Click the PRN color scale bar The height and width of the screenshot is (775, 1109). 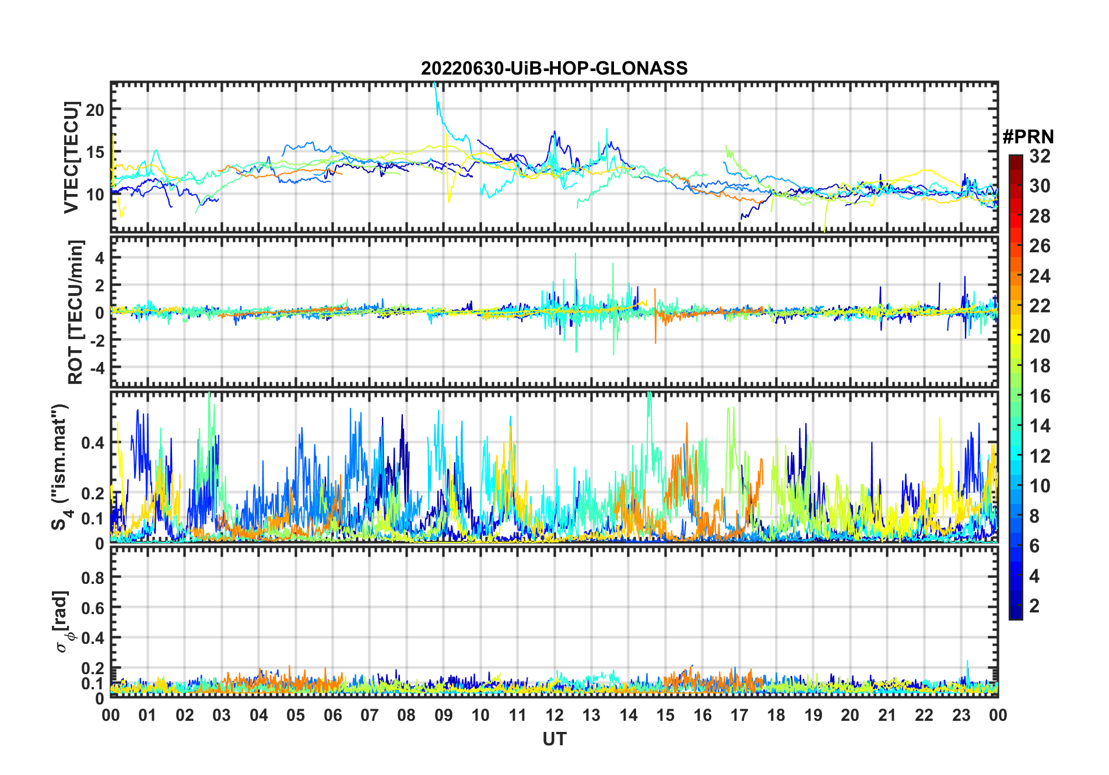pyautogui.click(x=1015, y=387)
